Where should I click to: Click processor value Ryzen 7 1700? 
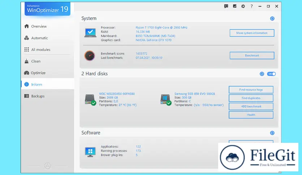[x=161, y=27]
